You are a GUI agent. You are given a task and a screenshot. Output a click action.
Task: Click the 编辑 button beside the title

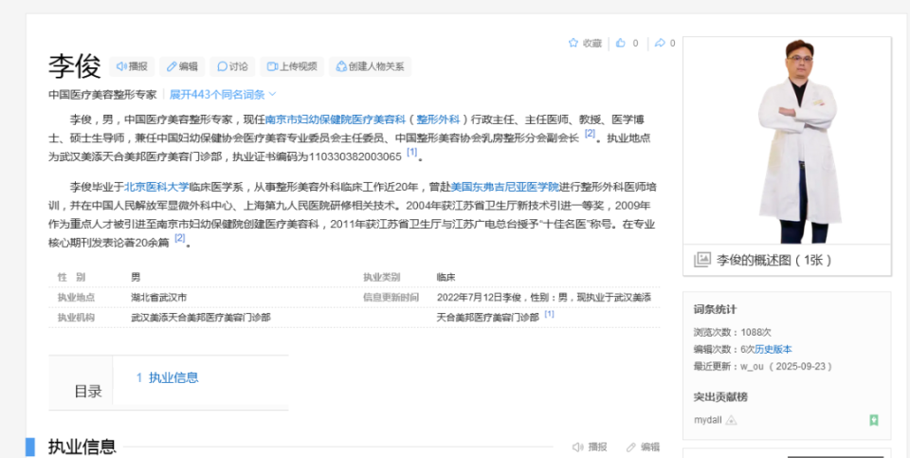pyautogui.click(x=182, y=66)
